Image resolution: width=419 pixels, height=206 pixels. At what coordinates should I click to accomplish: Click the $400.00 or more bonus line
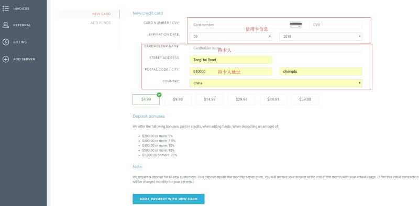[x=158, y=146]
